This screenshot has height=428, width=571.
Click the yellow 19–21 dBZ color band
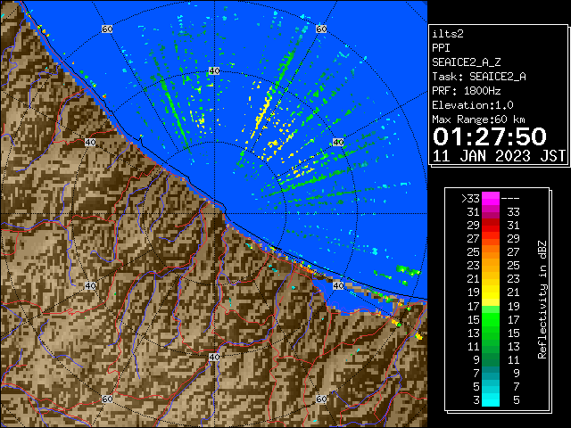491,292
